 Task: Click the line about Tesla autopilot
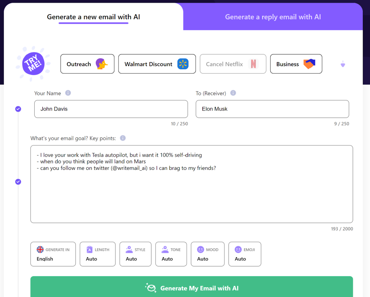[119, 155]
